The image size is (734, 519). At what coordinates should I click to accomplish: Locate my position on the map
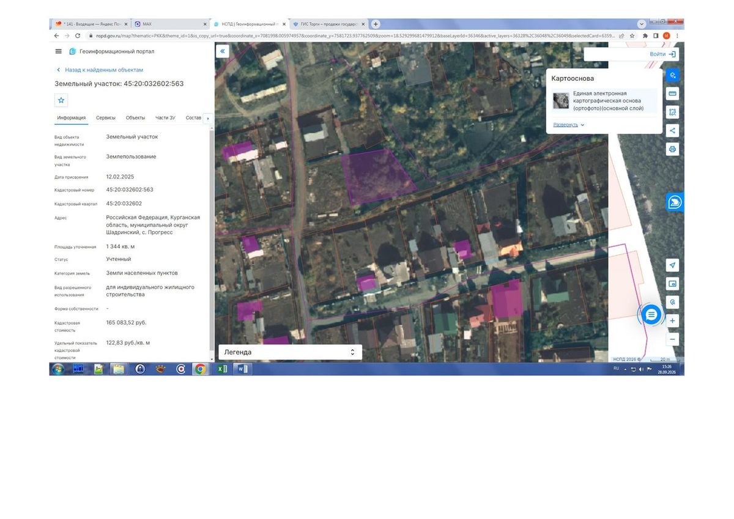pos(672,265)
